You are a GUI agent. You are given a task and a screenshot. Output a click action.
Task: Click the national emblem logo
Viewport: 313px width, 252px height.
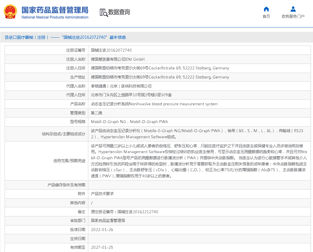point(10,12)
